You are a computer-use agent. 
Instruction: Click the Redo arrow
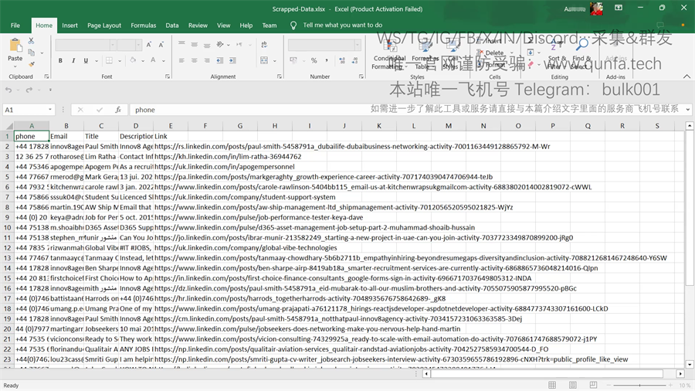point(29,90)
